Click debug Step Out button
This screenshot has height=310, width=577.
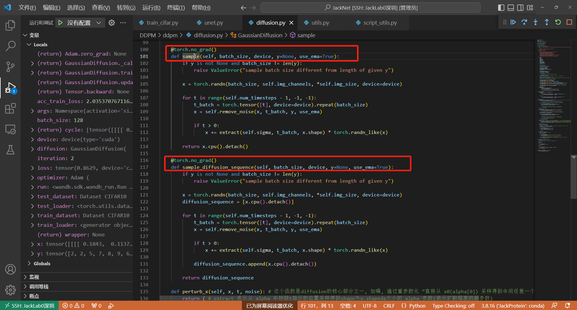click(x=547, y=22)
